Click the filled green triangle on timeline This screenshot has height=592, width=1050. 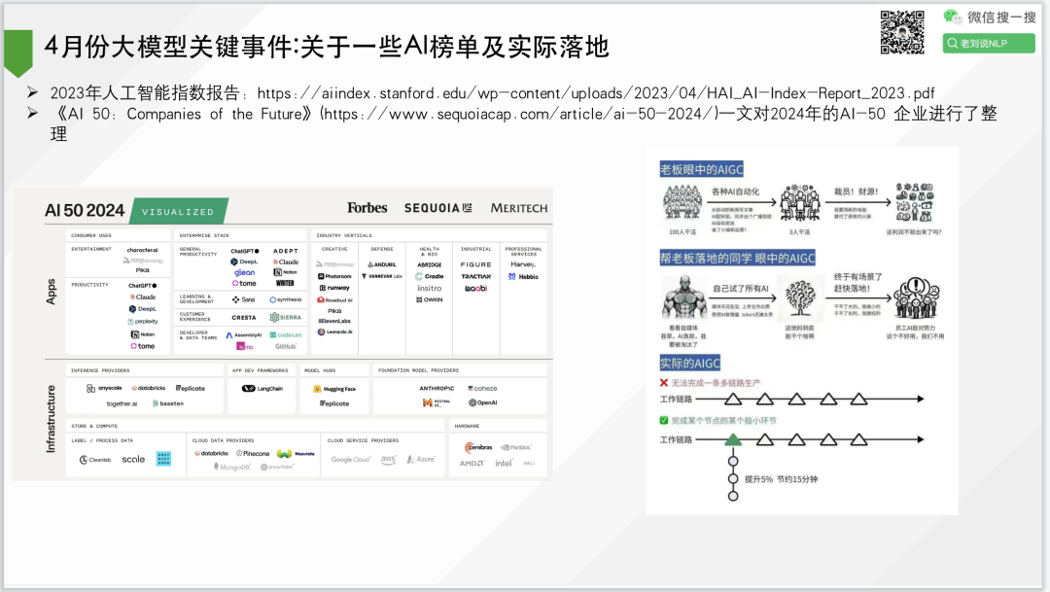[733, 439]
